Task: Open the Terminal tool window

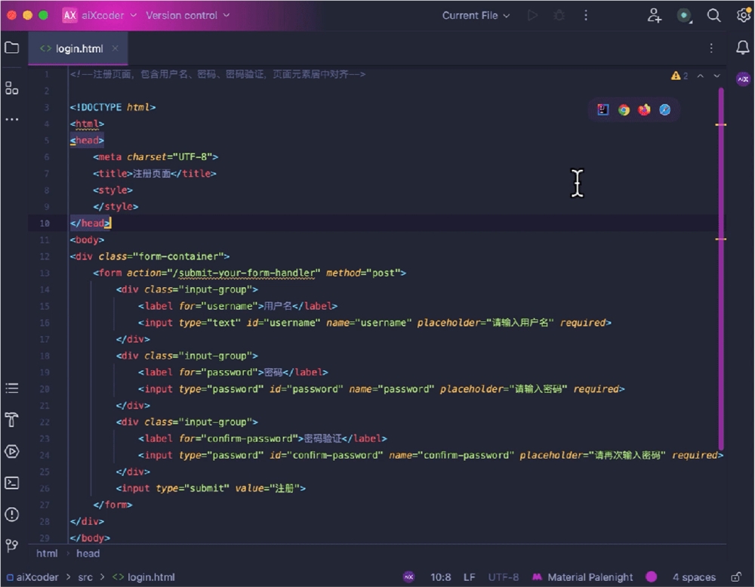Action: pos(11,483)
